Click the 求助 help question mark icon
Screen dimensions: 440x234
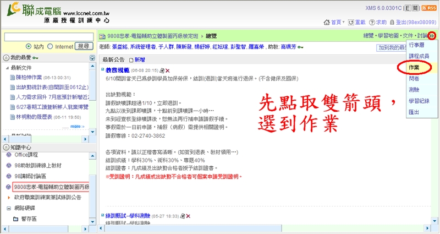point(371,23)
